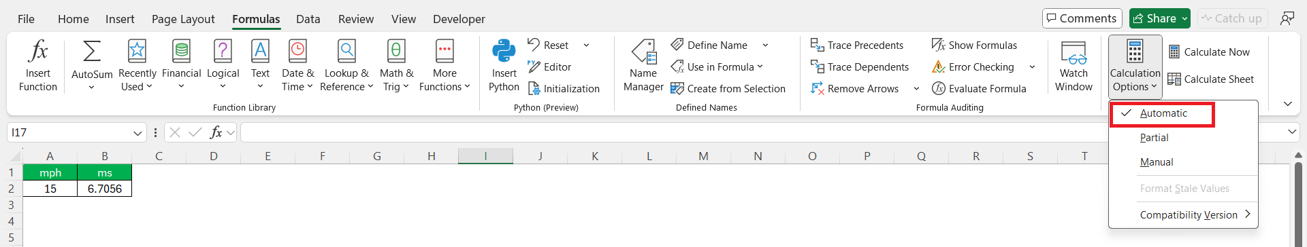
Task: Click the vertical scrollbar up arrow
Action: [x=1299, y=156]
